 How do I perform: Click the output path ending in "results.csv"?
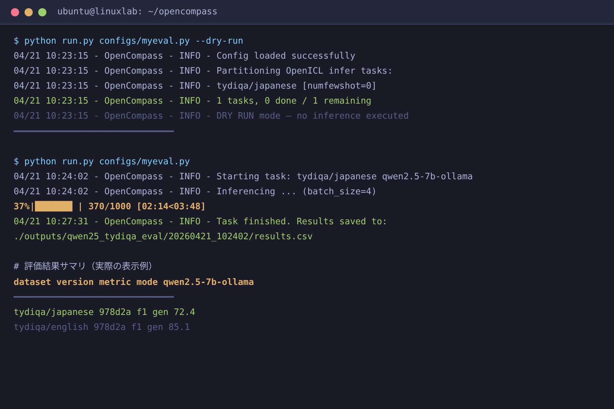point(163,237)
